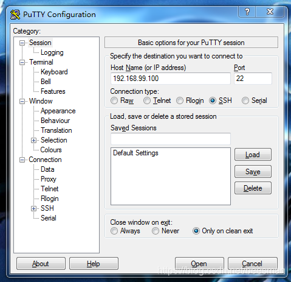Viewport: 291px width, 282px height.
Task: Open the Features settings category
Action: (53, 91)
